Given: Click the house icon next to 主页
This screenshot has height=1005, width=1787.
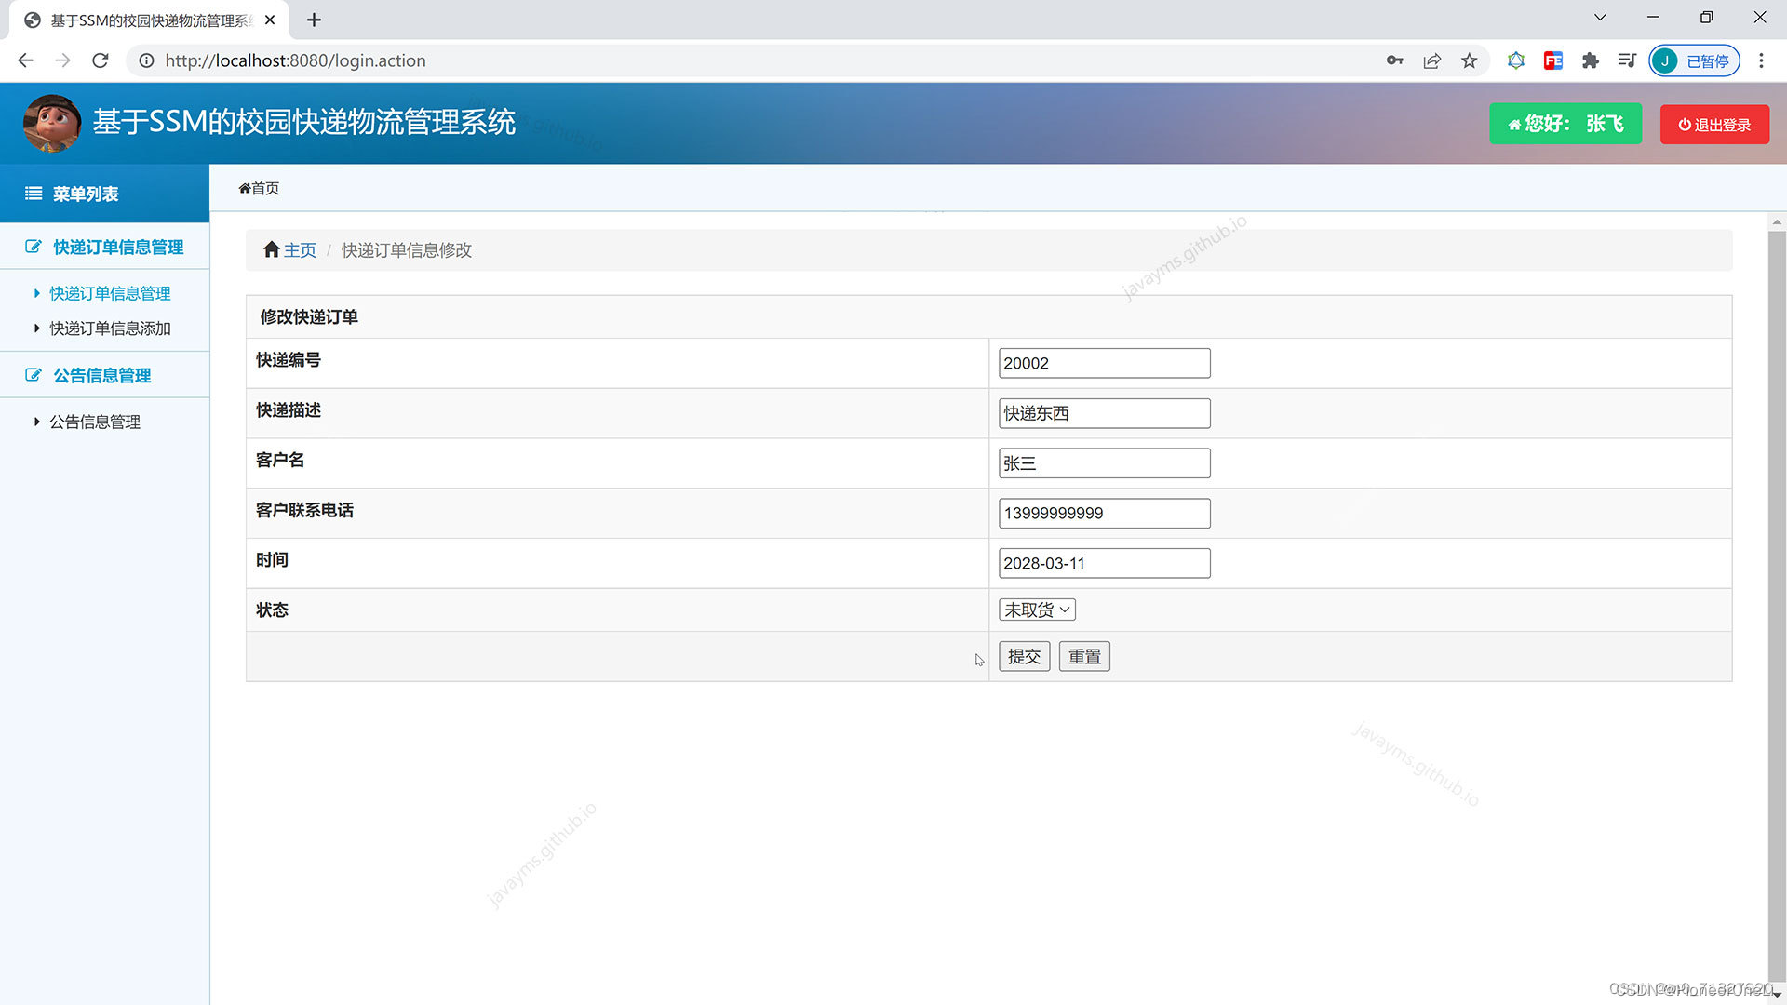Looking at the screenshot, I should pyautogui.click(x=271, y=248).
